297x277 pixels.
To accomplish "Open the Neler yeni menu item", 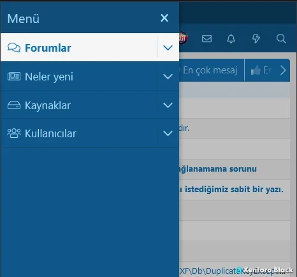I will [49, 77].
